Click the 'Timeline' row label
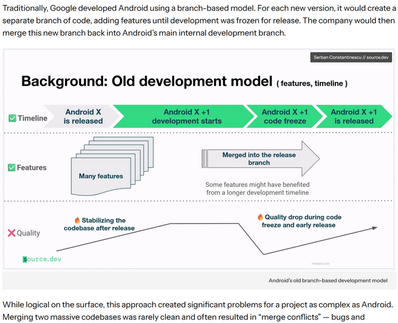 (33, 118)
